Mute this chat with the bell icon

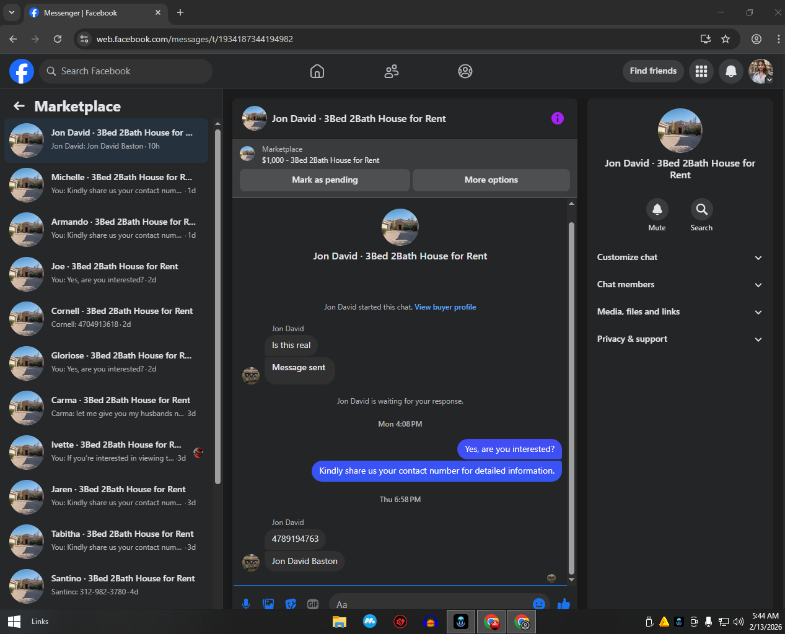657,209
